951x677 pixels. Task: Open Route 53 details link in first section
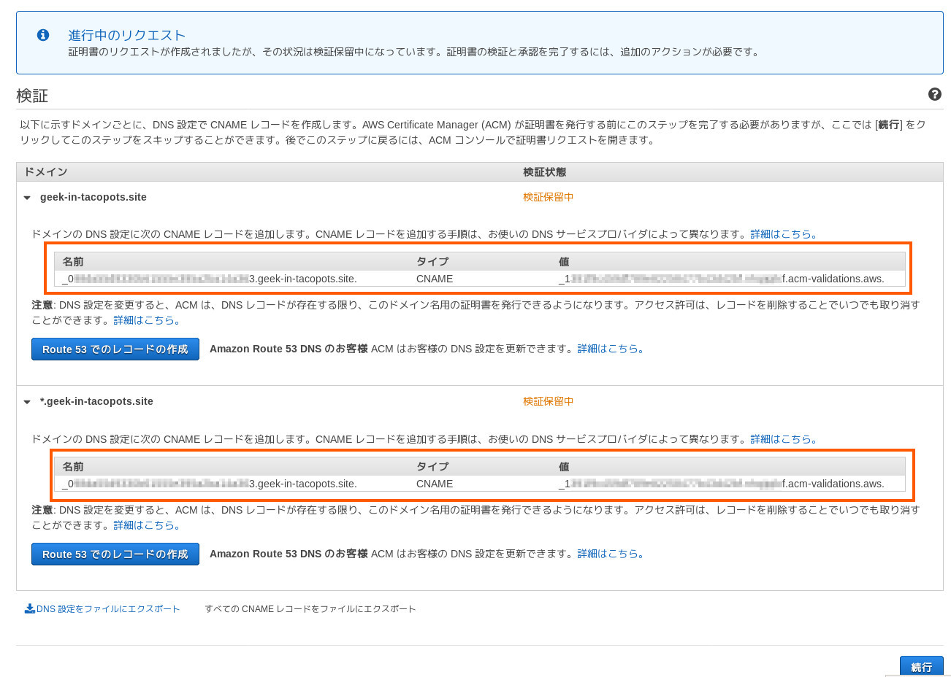pos(611,349)
